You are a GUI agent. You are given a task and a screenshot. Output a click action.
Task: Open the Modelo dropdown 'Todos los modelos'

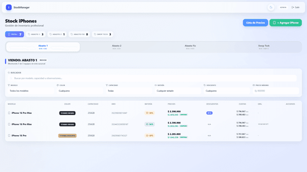[x=31, y=91]
